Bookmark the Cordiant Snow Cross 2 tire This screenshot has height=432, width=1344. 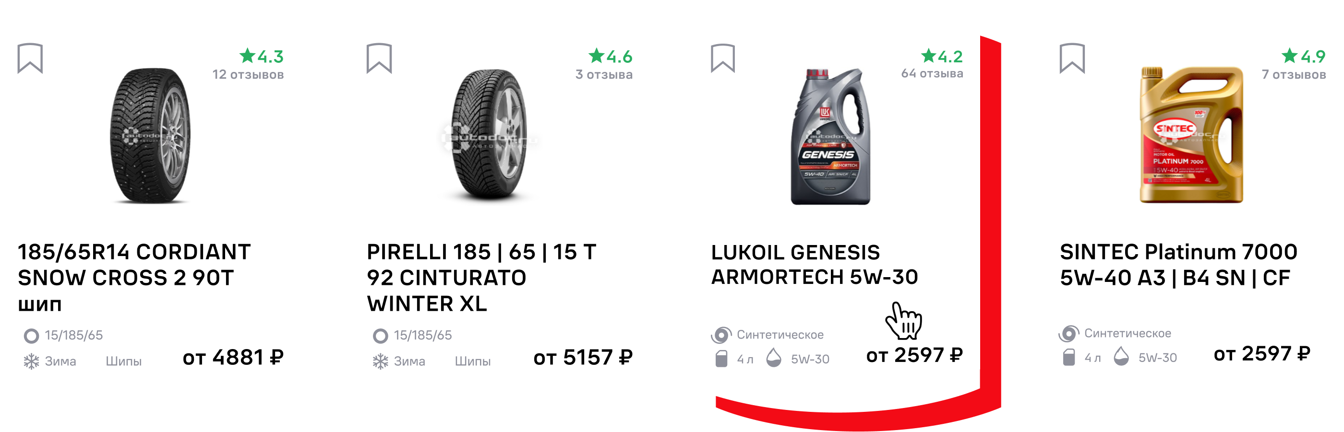30,58
